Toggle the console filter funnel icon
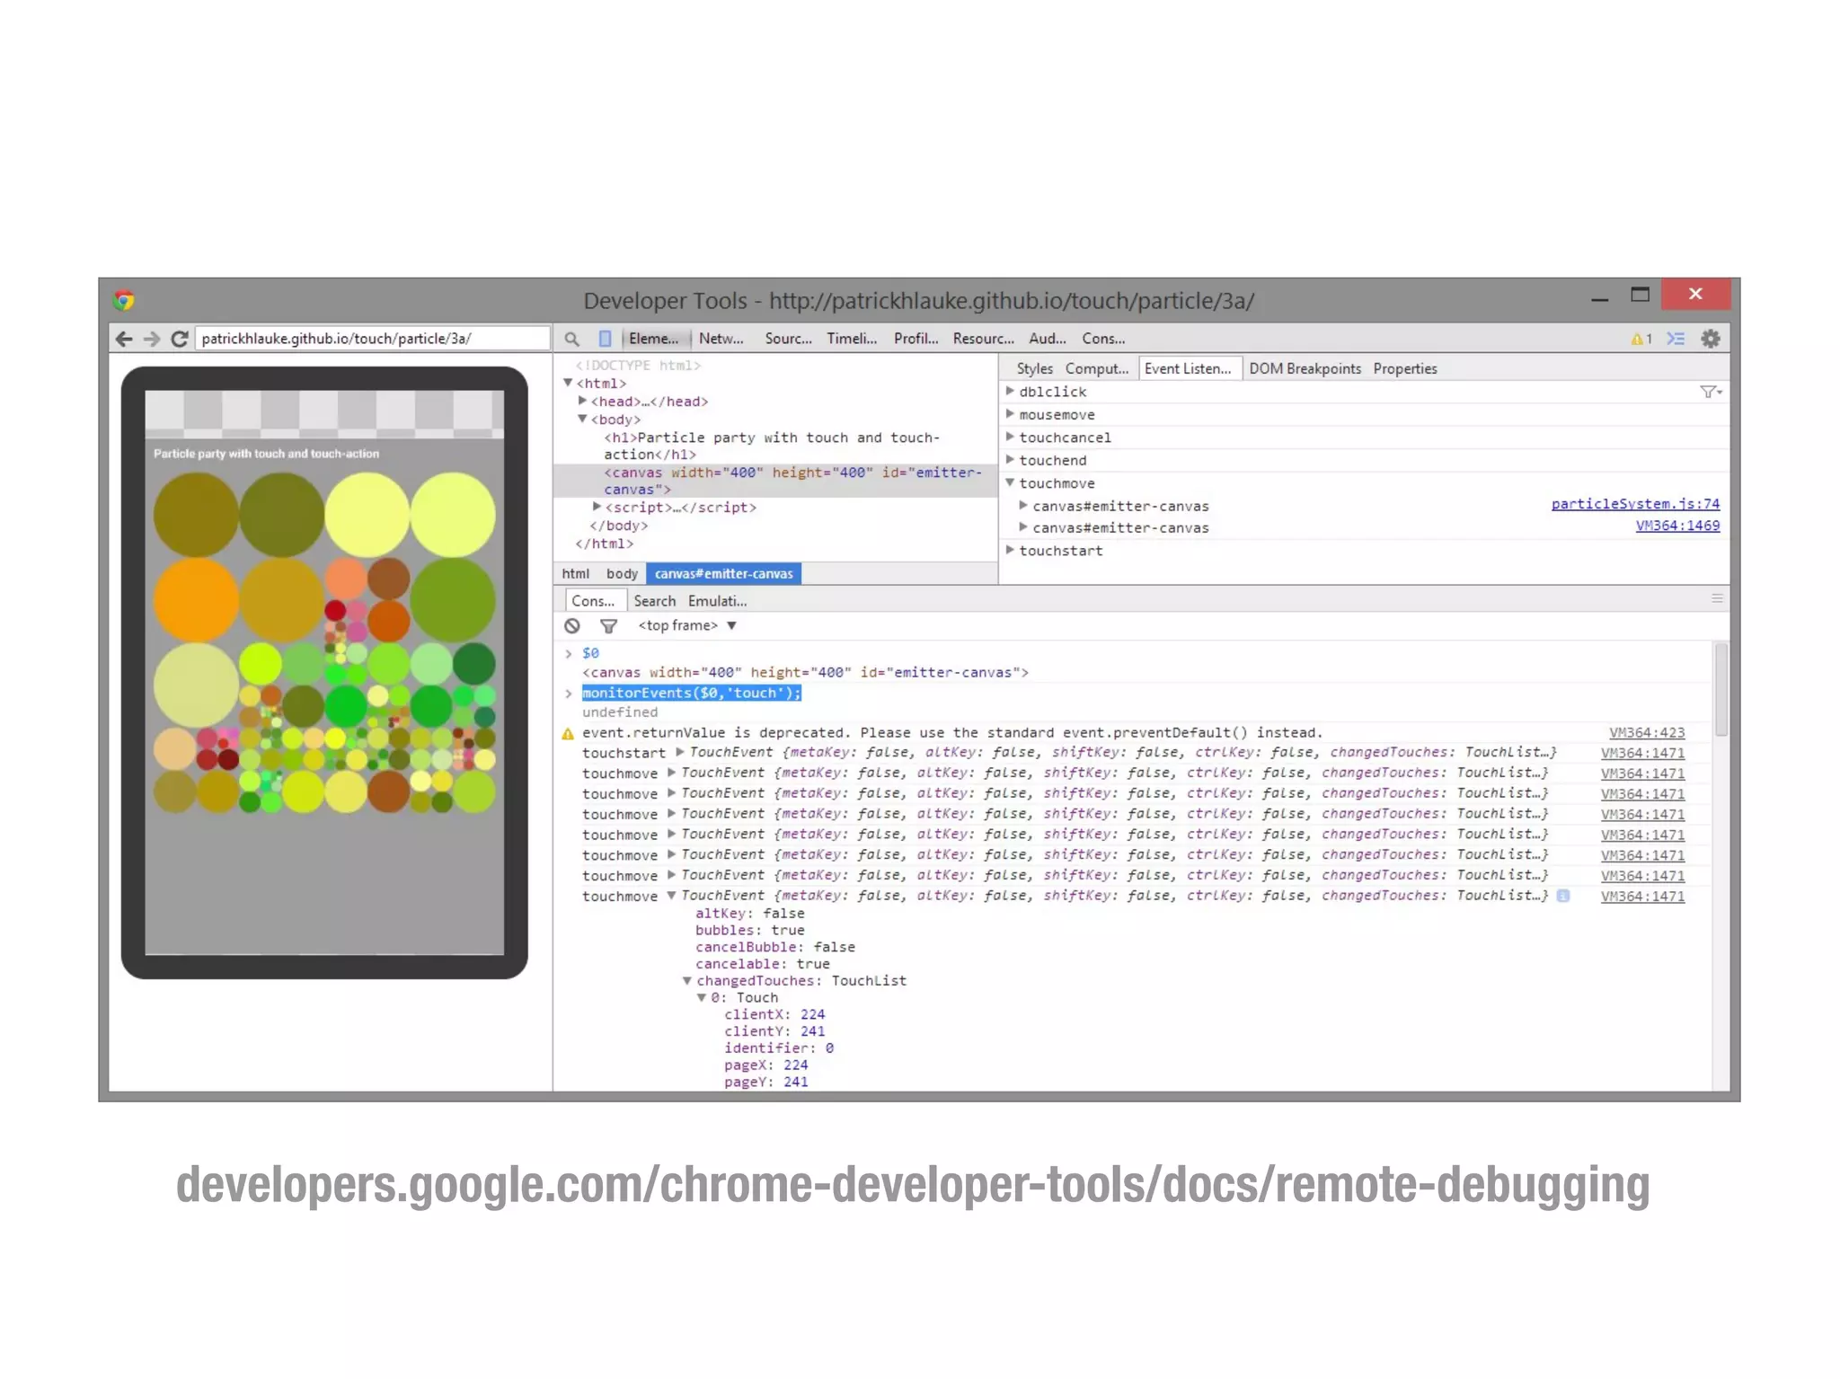This screenshot has width=1840, height=1379. click(x=608, y=626)
